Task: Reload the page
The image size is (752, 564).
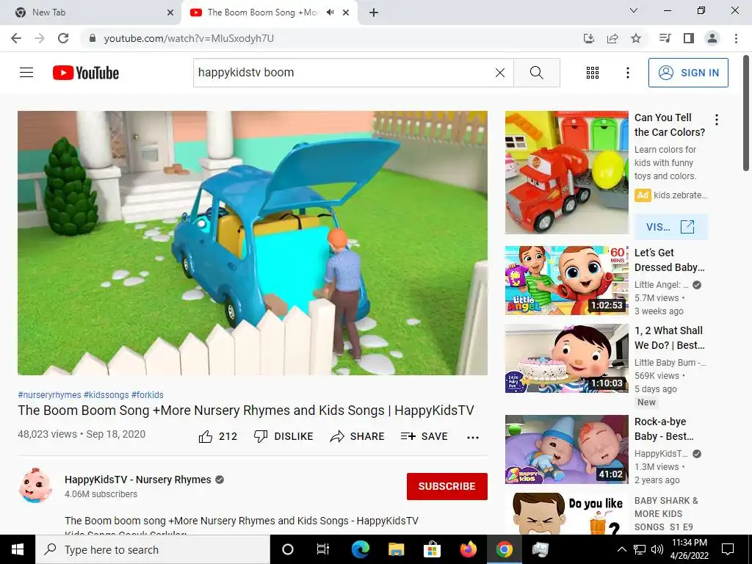Action: (63, 38)
